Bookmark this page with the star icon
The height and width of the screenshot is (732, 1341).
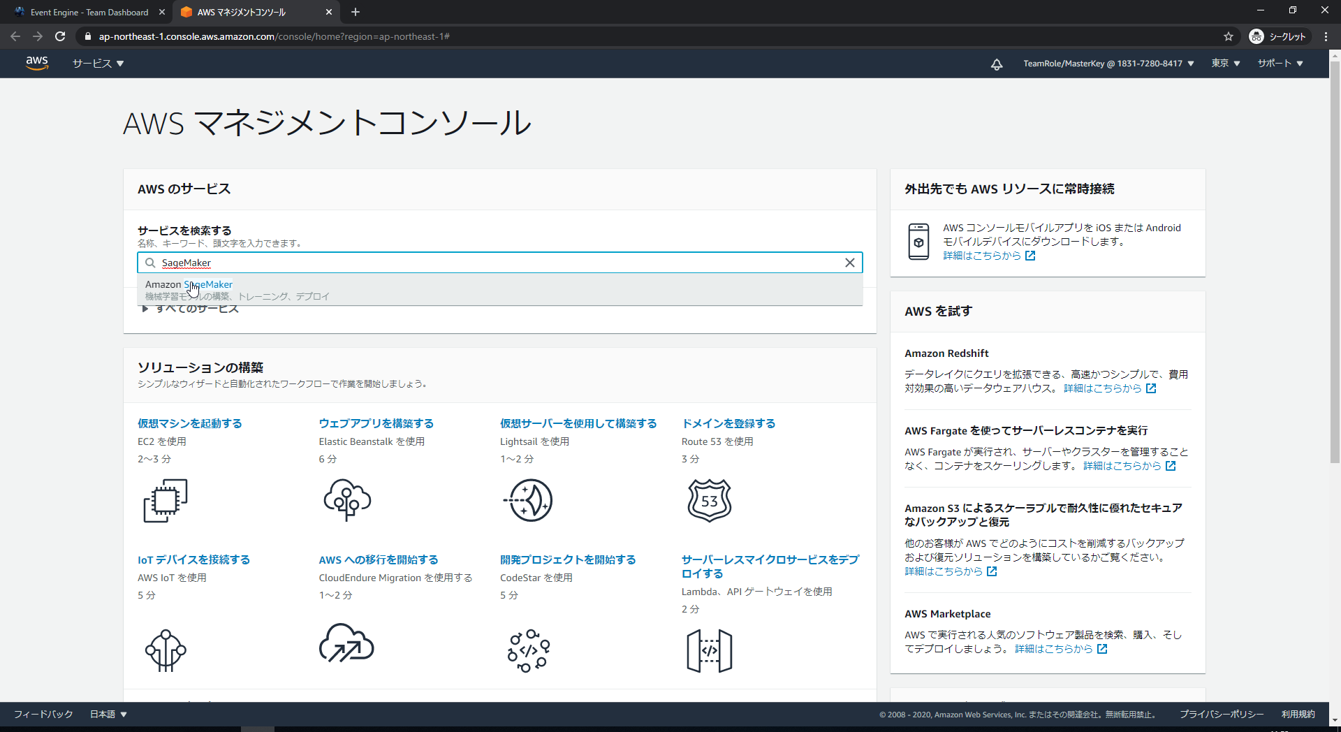click(x=1229, y=36)
